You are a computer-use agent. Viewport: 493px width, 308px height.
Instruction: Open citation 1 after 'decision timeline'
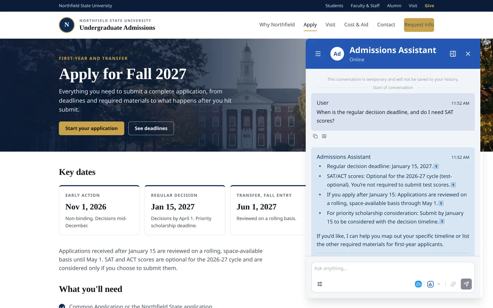point(442,222)
